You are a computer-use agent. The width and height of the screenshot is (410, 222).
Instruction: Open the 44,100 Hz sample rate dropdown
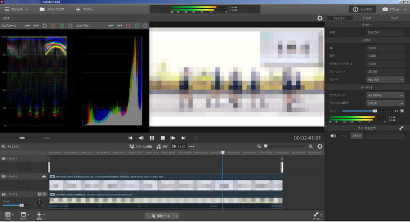pos(385,95)
